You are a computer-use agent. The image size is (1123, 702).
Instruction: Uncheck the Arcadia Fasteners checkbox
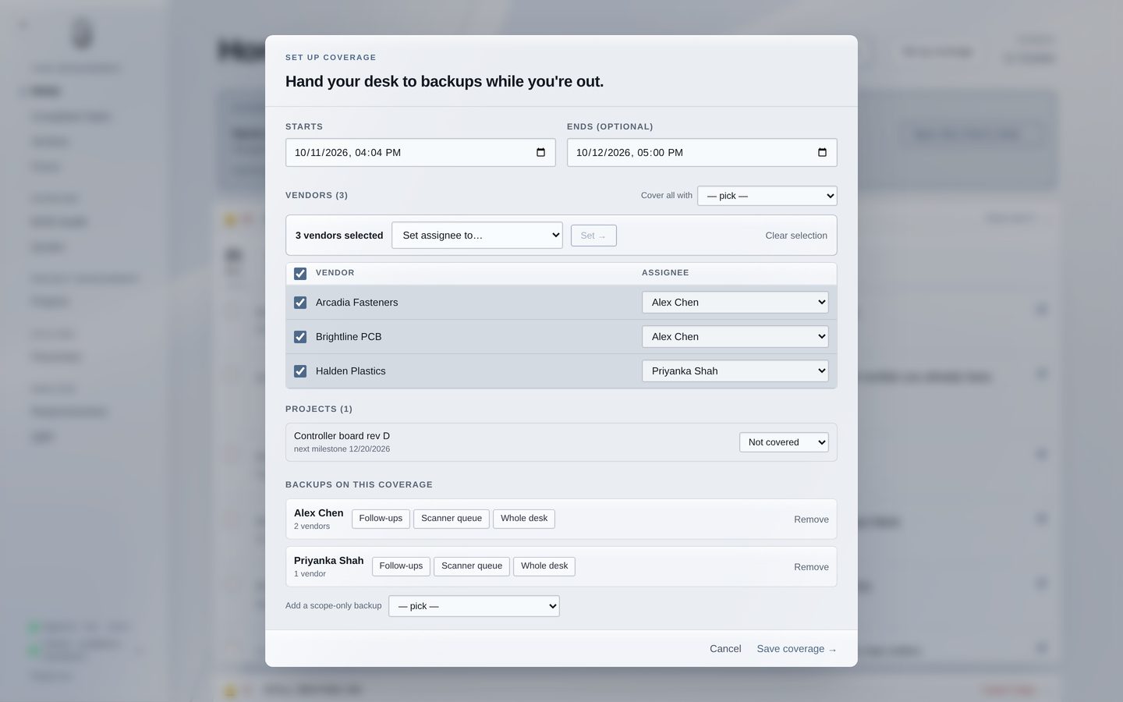pyautogui.click(x=300, y=303)
